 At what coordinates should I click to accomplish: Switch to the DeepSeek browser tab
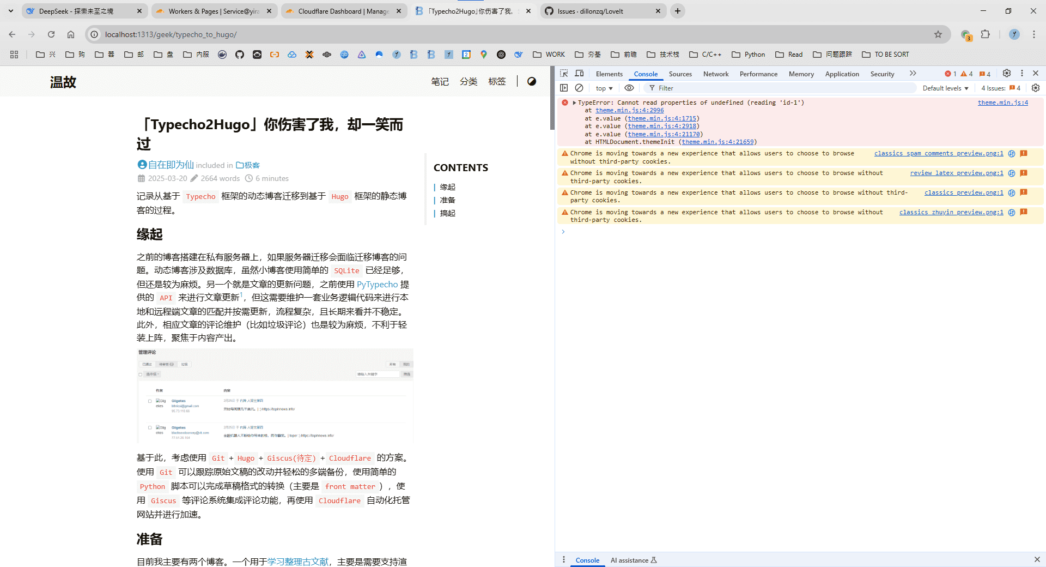[84, 11]
